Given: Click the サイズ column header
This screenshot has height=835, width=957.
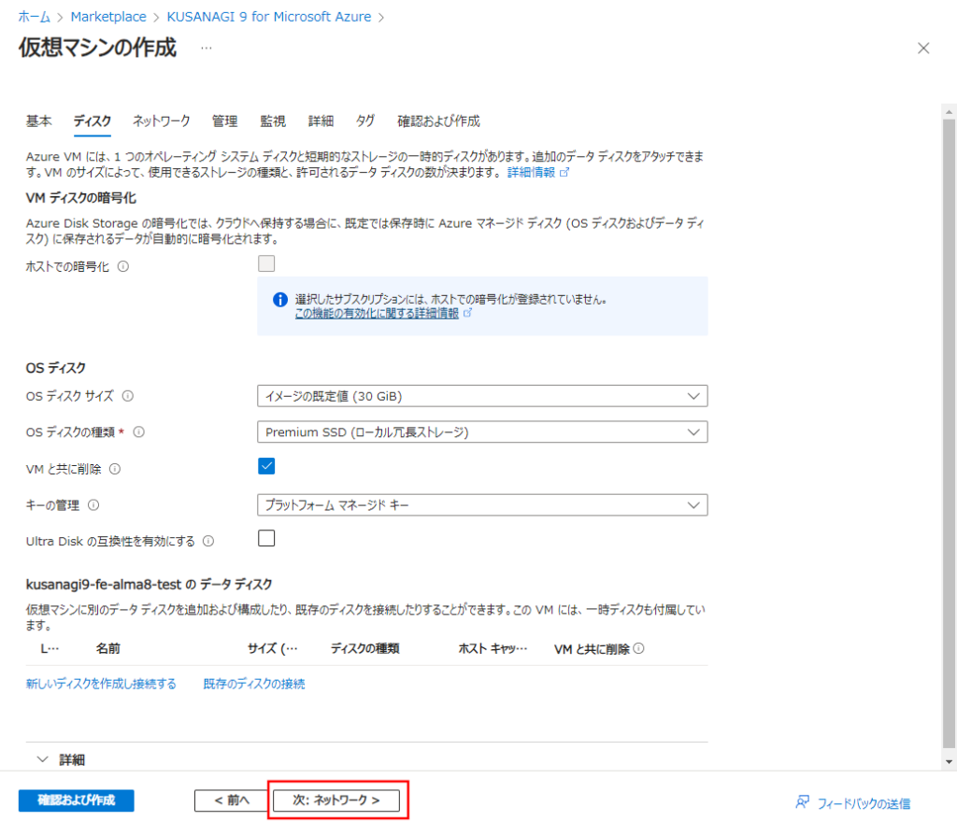Looking at the screenshot, I should point(272,648).
